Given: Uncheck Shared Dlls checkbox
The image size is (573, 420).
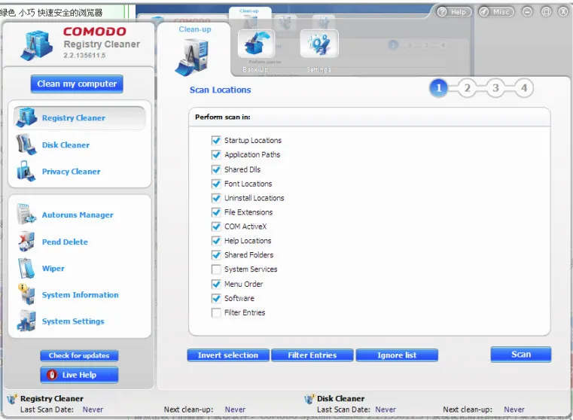Looking at the screenshot, I should tap(216, 169).
